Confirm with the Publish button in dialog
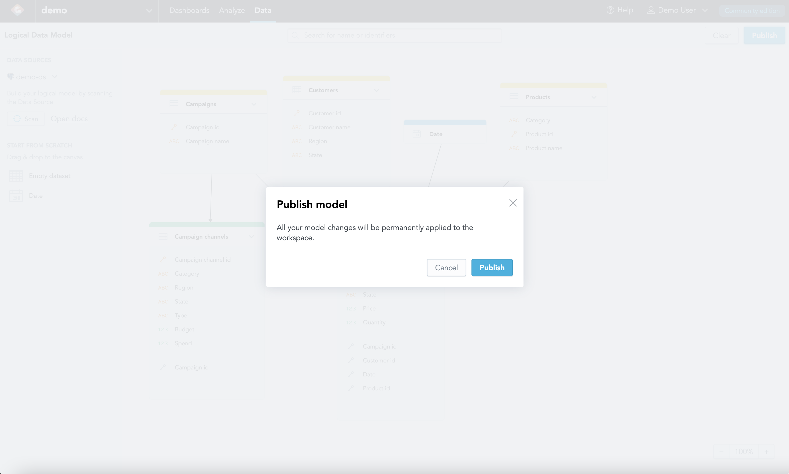 [492, 267]
